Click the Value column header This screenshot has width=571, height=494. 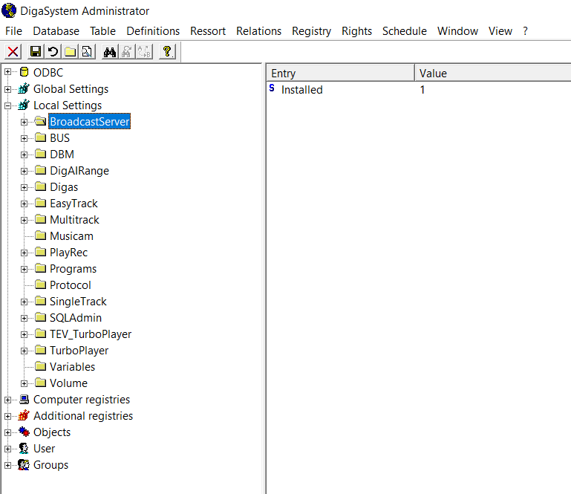pyautogui.click(x=433, y=73)
